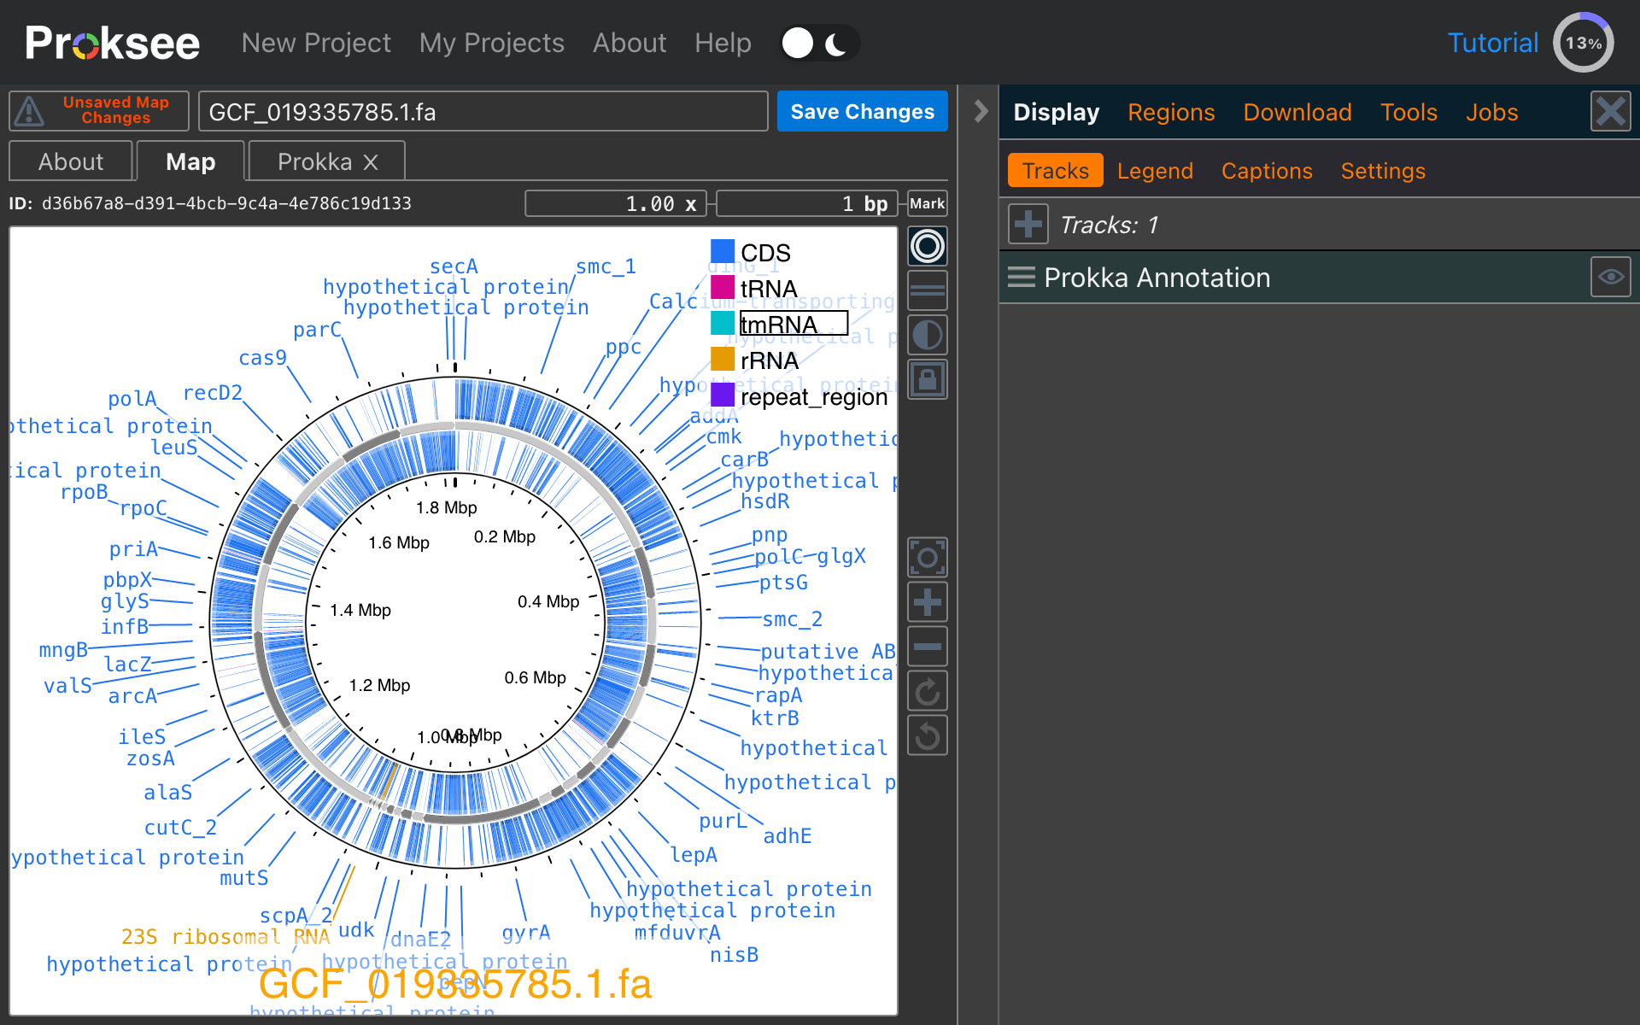Switch to circular map format
1640x1025 pixels.
927,247
